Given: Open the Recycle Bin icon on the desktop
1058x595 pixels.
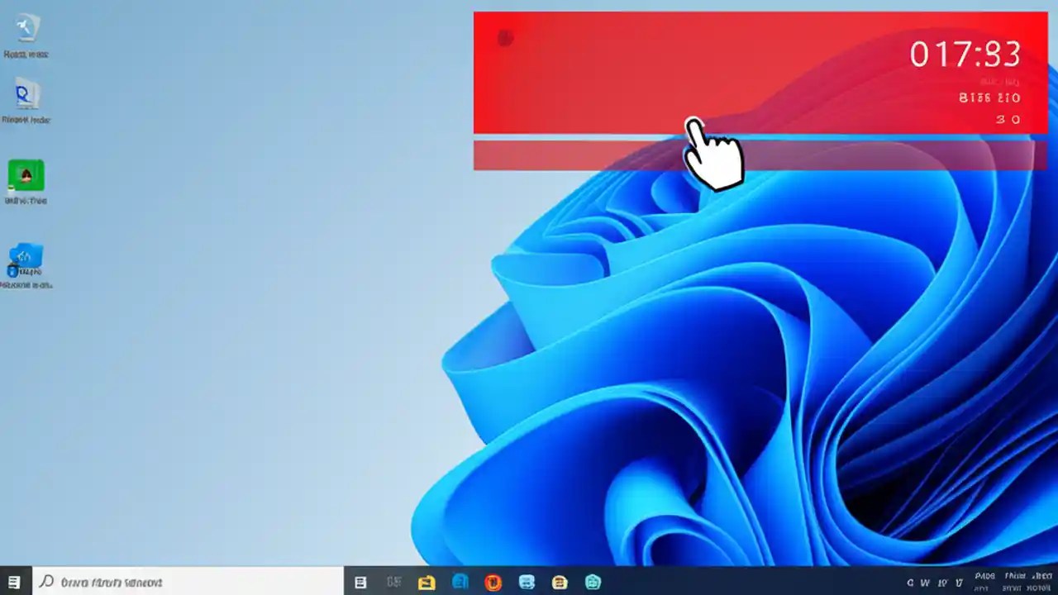Looking at the screenshot, I should pos(26,33).
